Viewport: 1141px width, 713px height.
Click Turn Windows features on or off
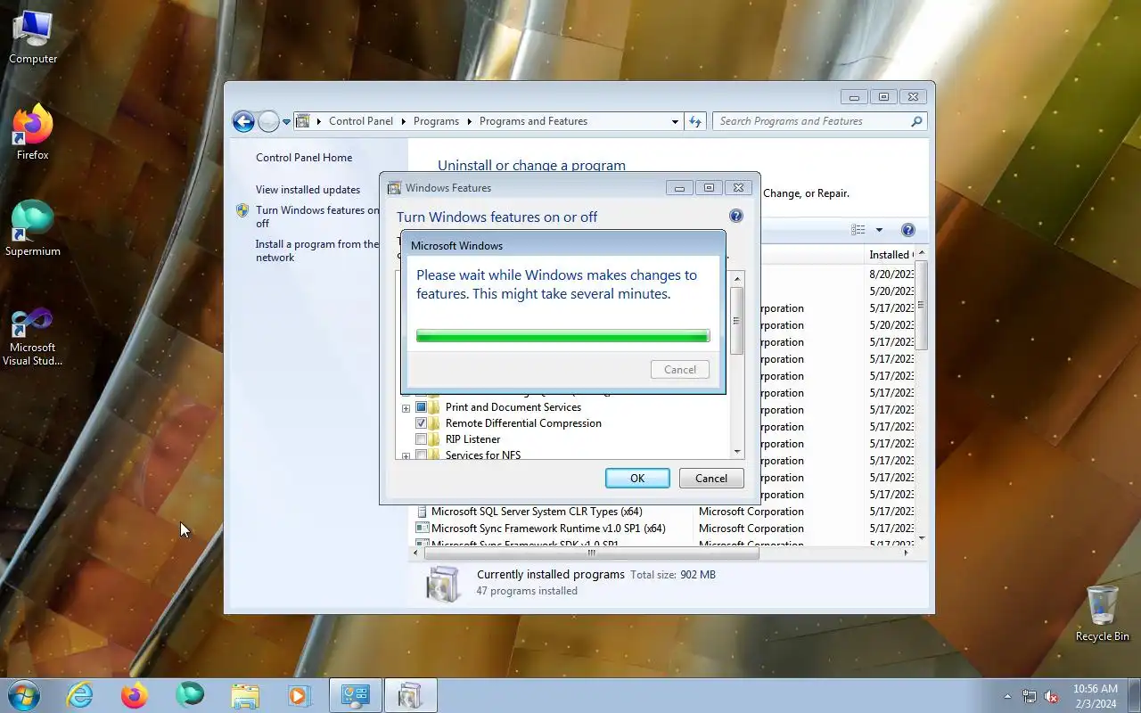(x=316, y=217)
